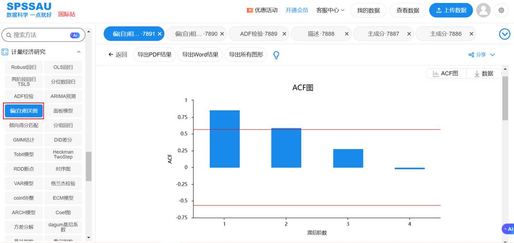
Task: Switch to the ADF检验·7889 tab
Action: pos(258,34)
